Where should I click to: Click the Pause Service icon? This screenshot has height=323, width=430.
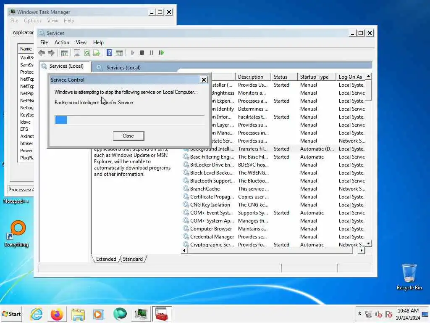(151, 53)
